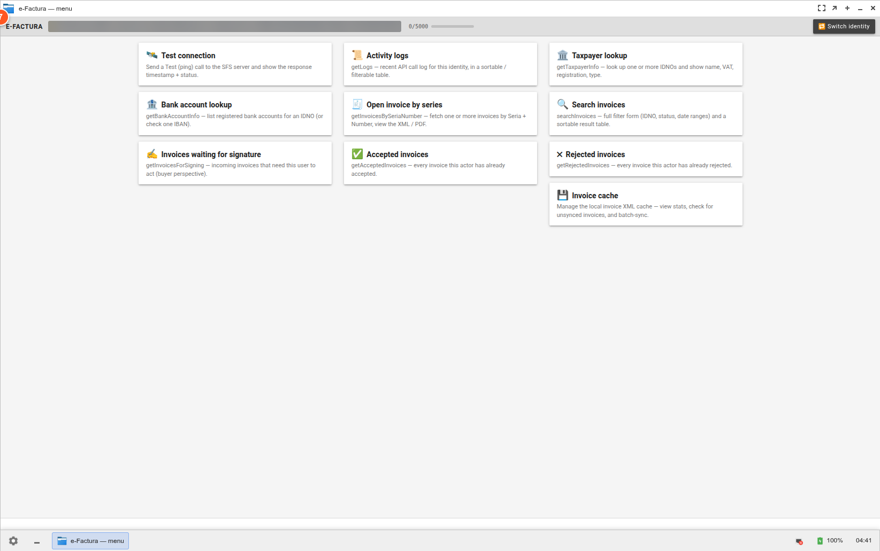Click the Activity logs scroll icon

(357, 55)
